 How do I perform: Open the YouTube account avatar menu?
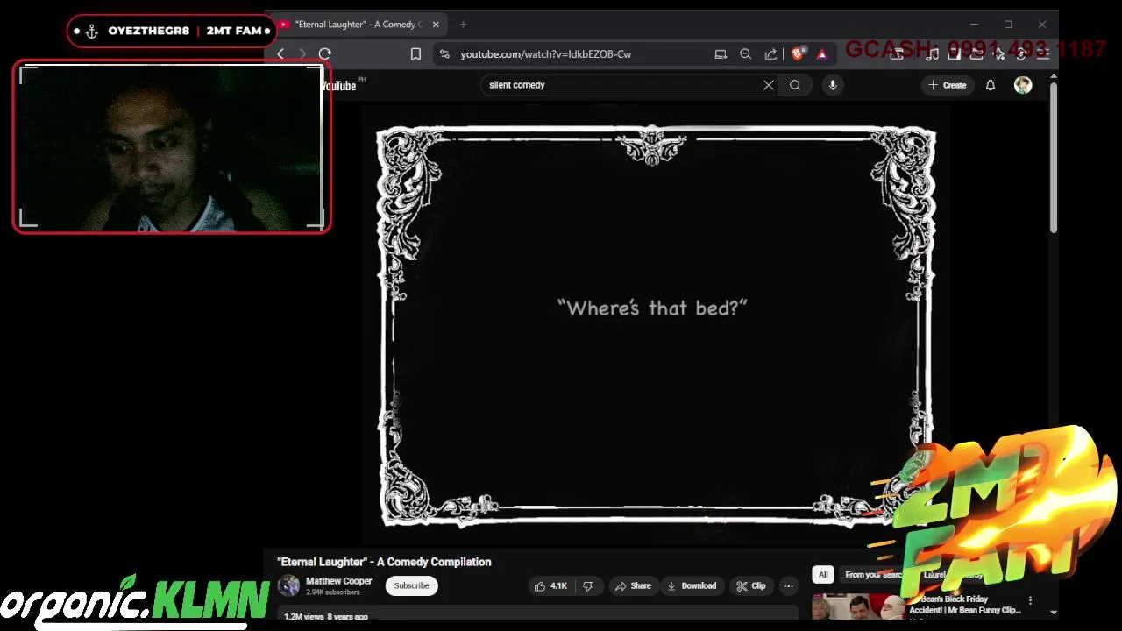tap(1023, 85)
